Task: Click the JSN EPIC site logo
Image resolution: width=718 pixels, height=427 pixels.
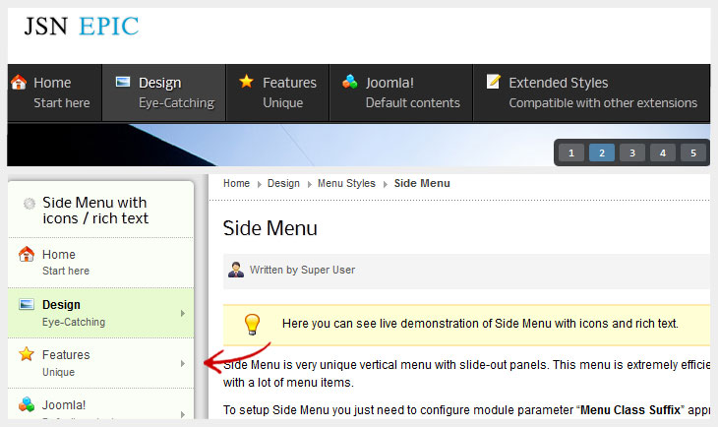Action: click(x=82, y=27)
